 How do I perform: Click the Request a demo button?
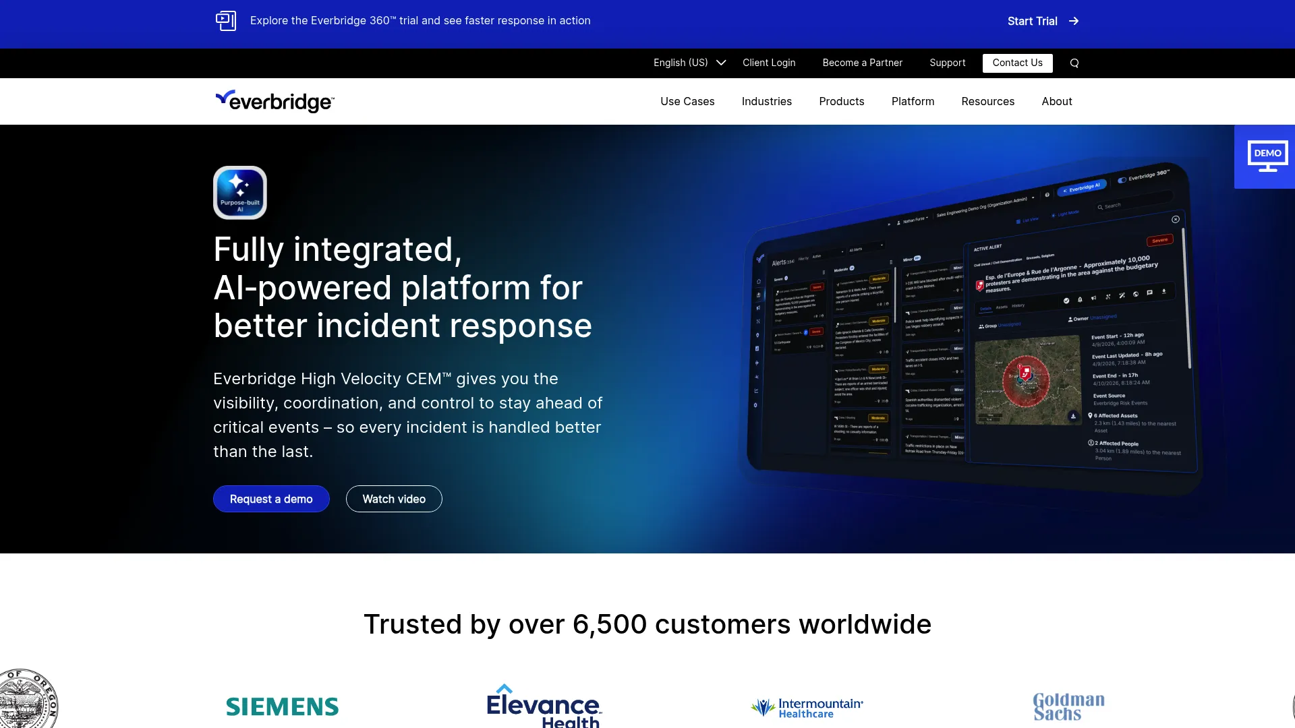click(271, 499)
